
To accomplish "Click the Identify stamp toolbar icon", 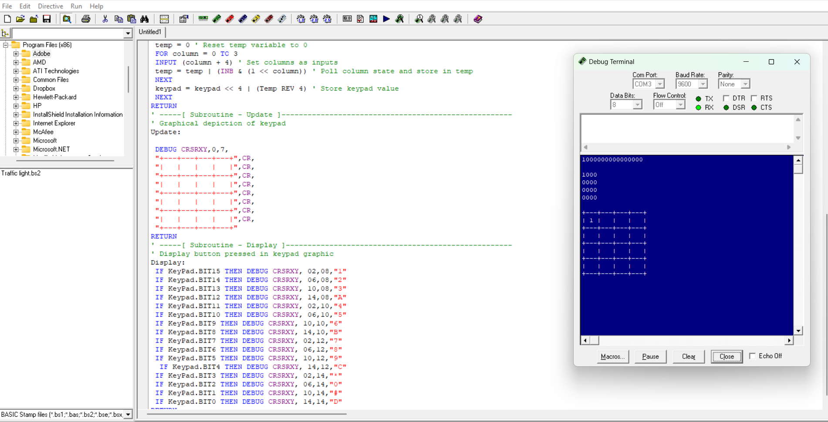I will [x=347, y=19].
